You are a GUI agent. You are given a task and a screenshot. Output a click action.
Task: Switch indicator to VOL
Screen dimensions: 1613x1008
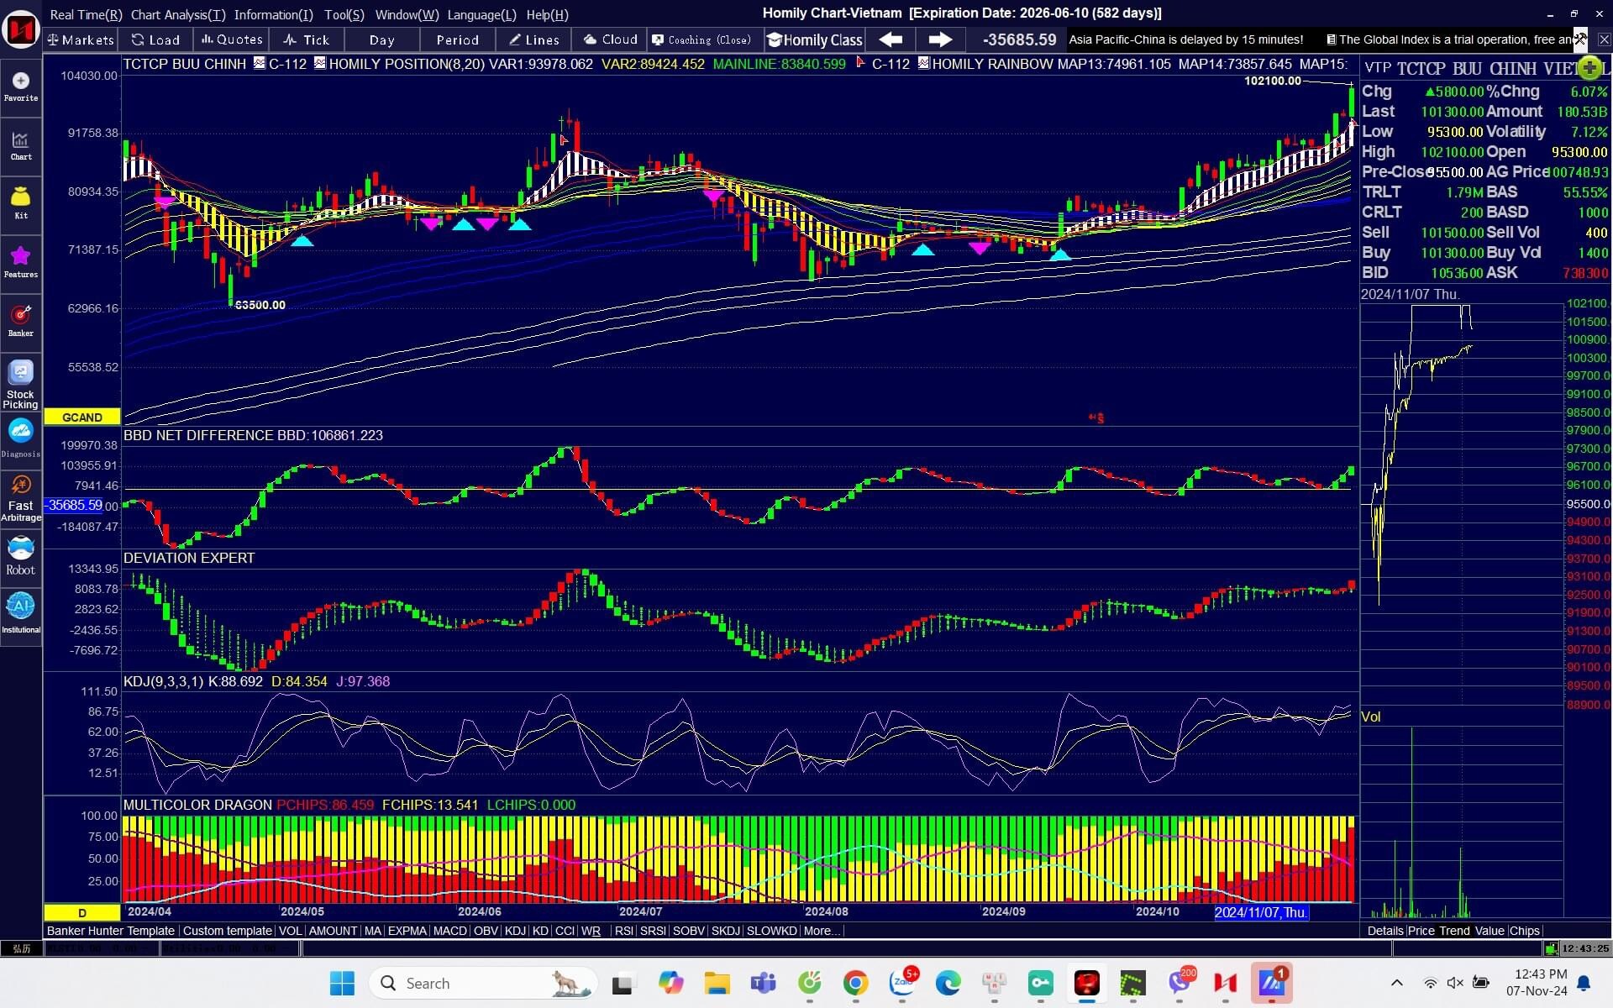tap(290, 931)
